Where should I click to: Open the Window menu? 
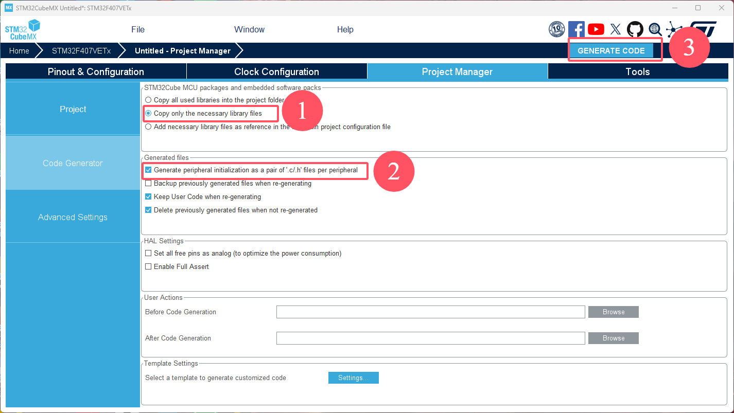point(249,29)
